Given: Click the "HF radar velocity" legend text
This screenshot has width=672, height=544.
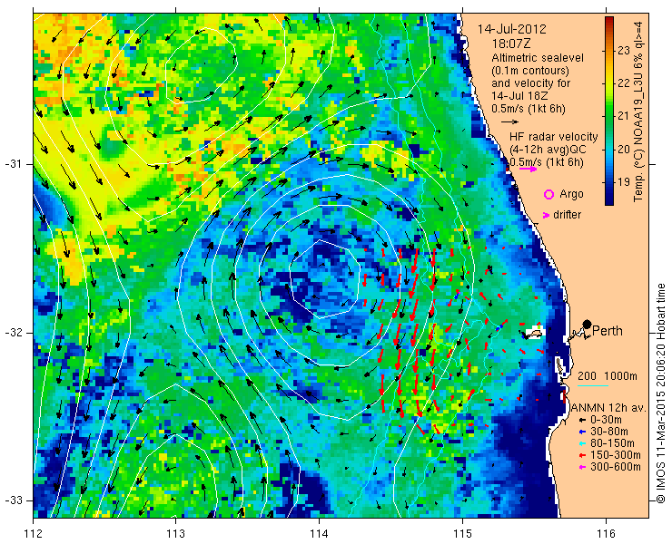Looking at the screenshot, I should click(553, 137).
